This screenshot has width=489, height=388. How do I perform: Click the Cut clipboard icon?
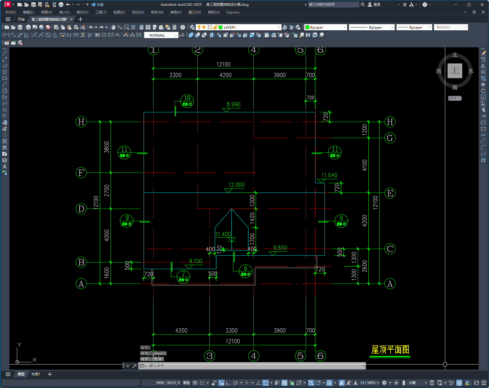pos(56,27)
